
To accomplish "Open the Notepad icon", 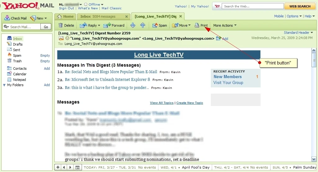I will pos(9,79).
